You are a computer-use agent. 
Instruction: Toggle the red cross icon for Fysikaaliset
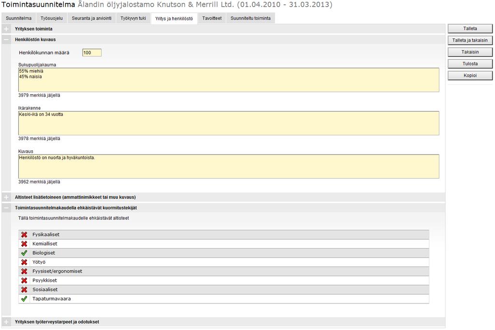click(x=24, y=235)
